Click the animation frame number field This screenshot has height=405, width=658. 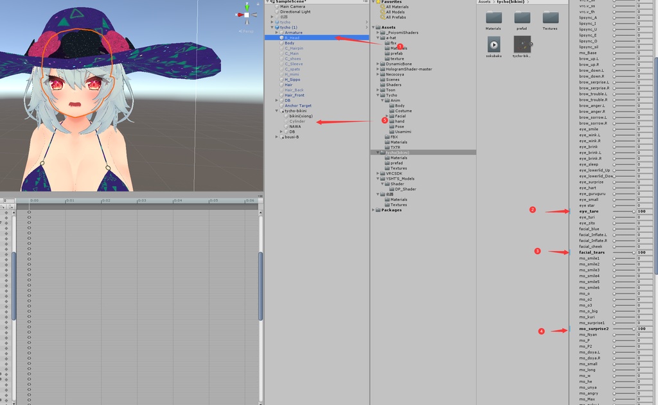(x=8, y=201)
